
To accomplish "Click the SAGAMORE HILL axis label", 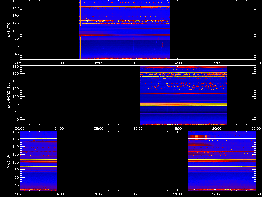I will [x=9, y=95].
